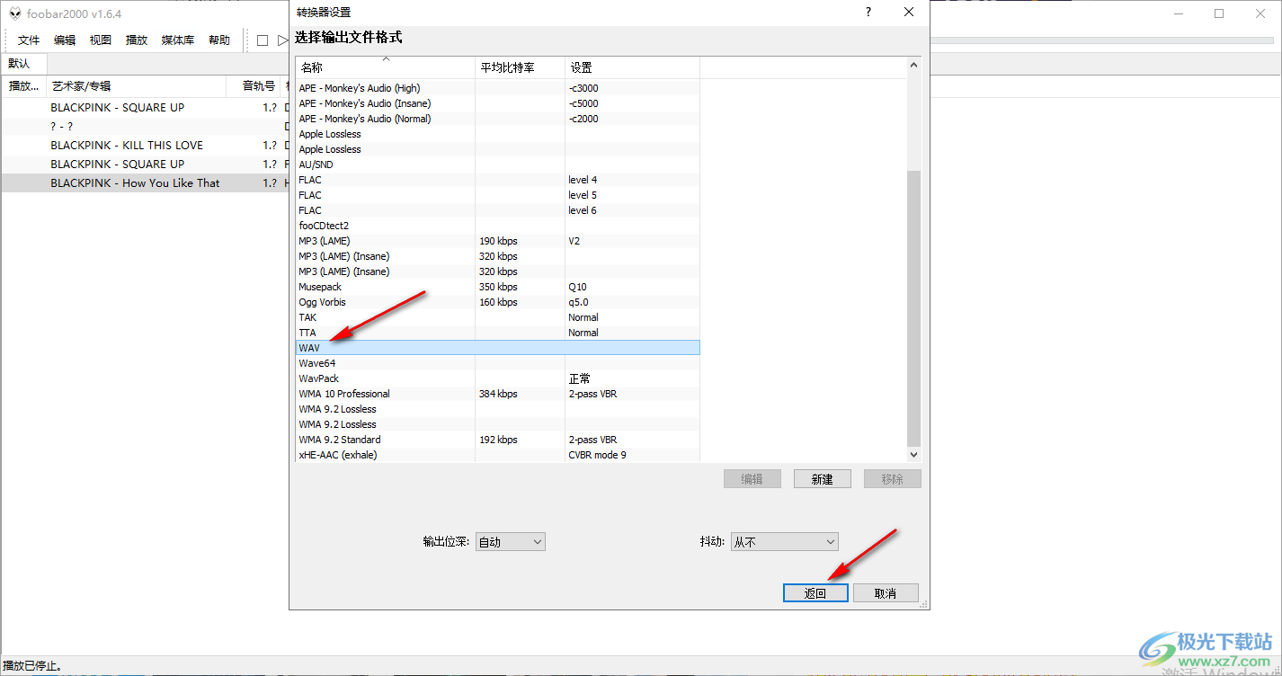The width and height of the screenshot is (1282, 676).
Task: Open the 媒体库 menu
Action: tap(178, 40)
